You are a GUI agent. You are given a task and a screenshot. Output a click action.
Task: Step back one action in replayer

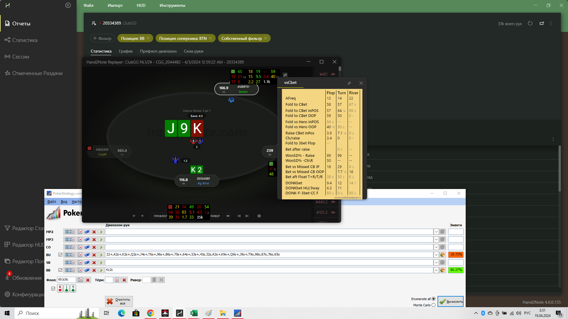point(134,216)
